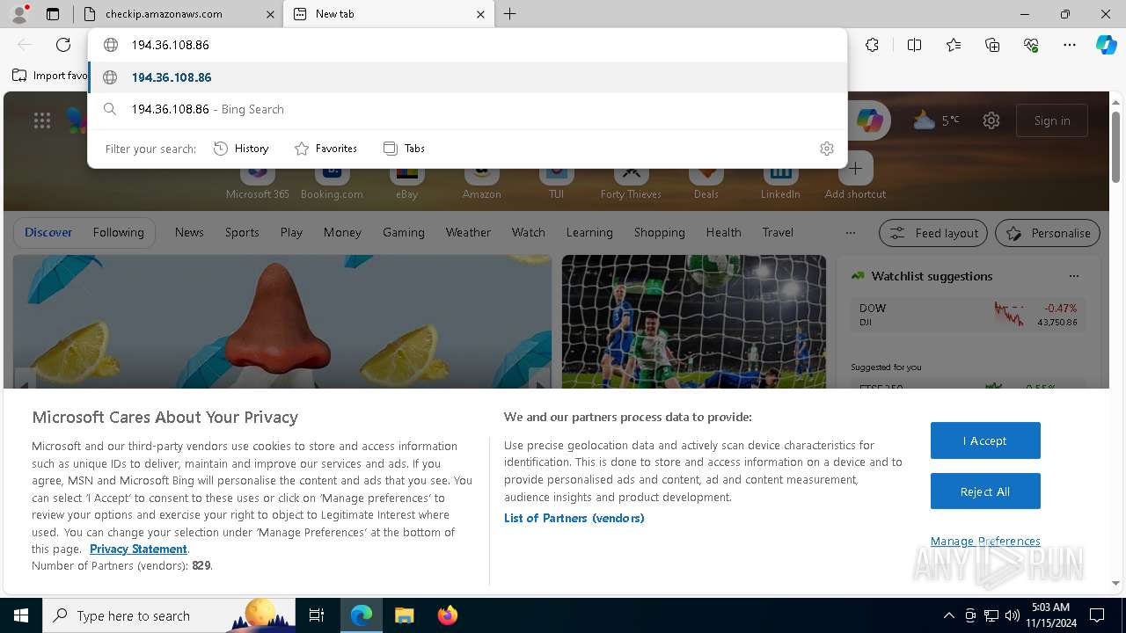Select the 194.36.108.86 Bing Search suggestion
The width and height of the screenshot is (1126, 633).
(x=467, y=109)
